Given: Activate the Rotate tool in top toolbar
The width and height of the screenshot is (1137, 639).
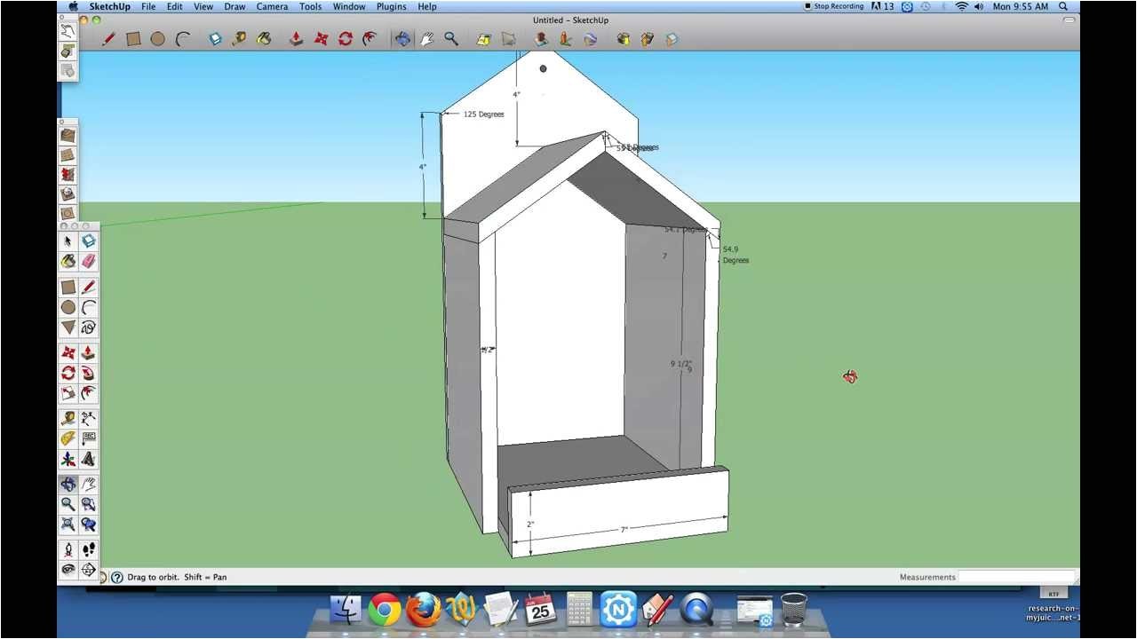Looking at the screenshot, I should [346, 39].
